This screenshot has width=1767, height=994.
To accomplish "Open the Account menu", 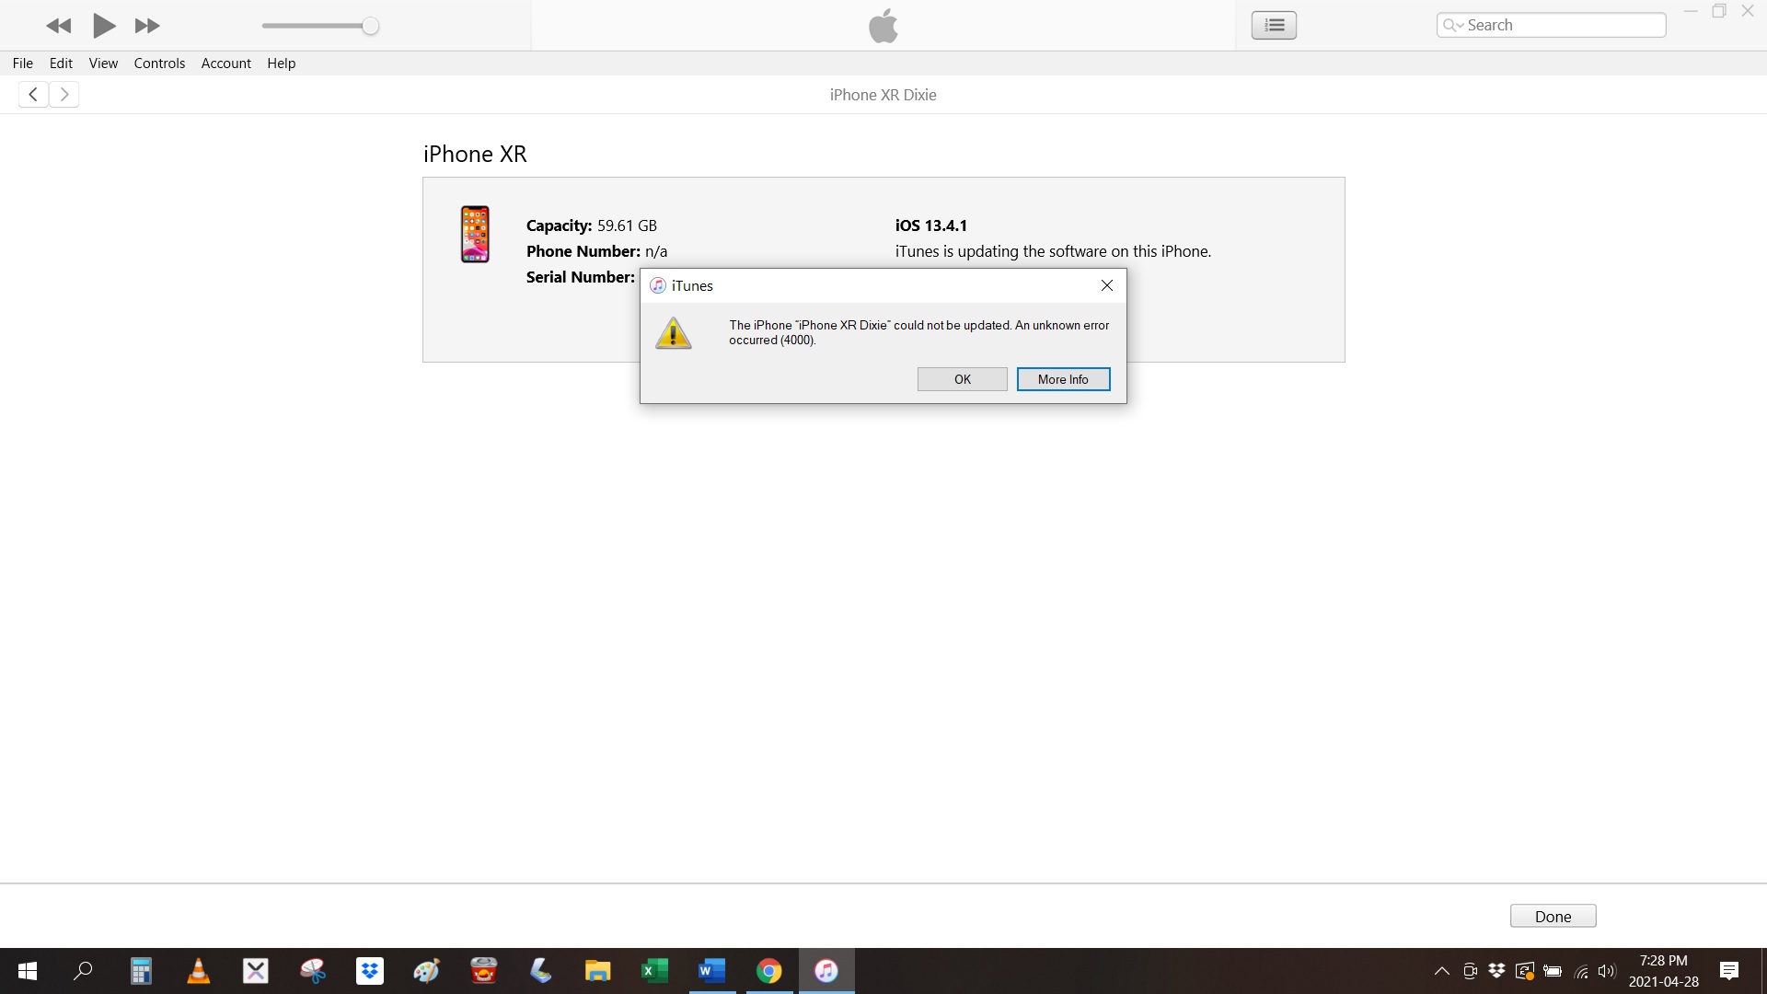I will click(x=225, y=63).
